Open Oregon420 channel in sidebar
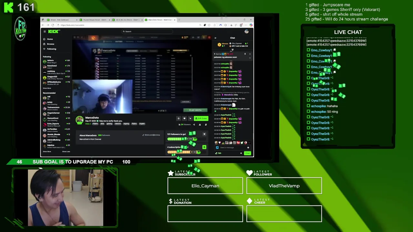 [x=56, y=77]
